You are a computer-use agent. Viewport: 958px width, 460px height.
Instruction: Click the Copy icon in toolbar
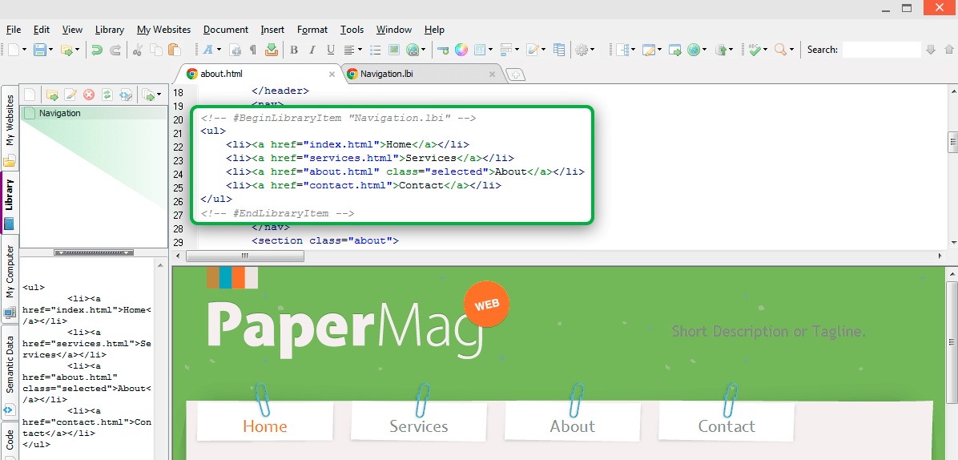(x=156, y=50)
